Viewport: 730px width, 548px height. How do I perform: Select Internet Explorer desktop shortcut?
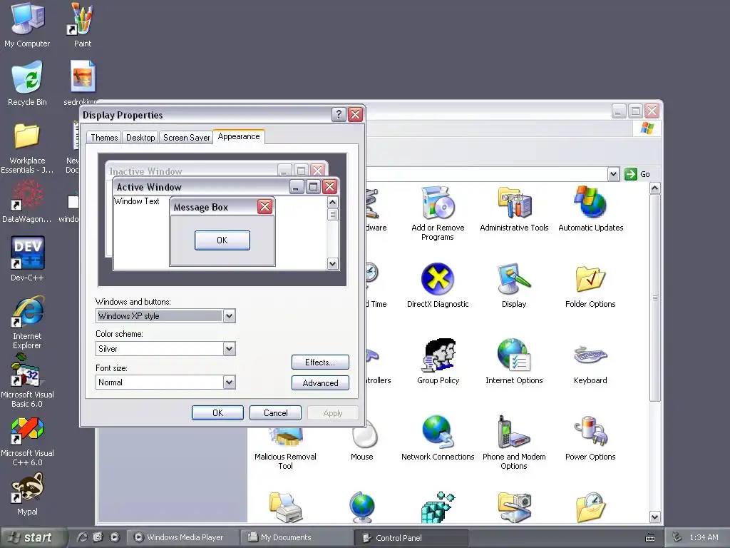point(27,322)
